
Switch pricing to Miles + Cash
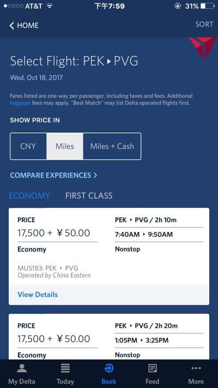coord(112,146)
